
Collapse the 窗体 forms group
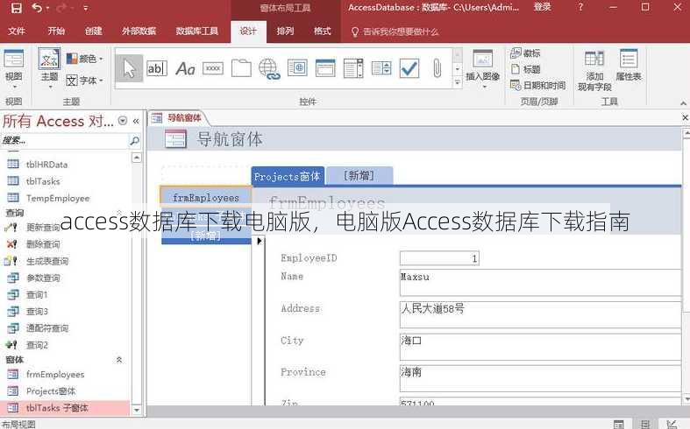tap(119, 360)
